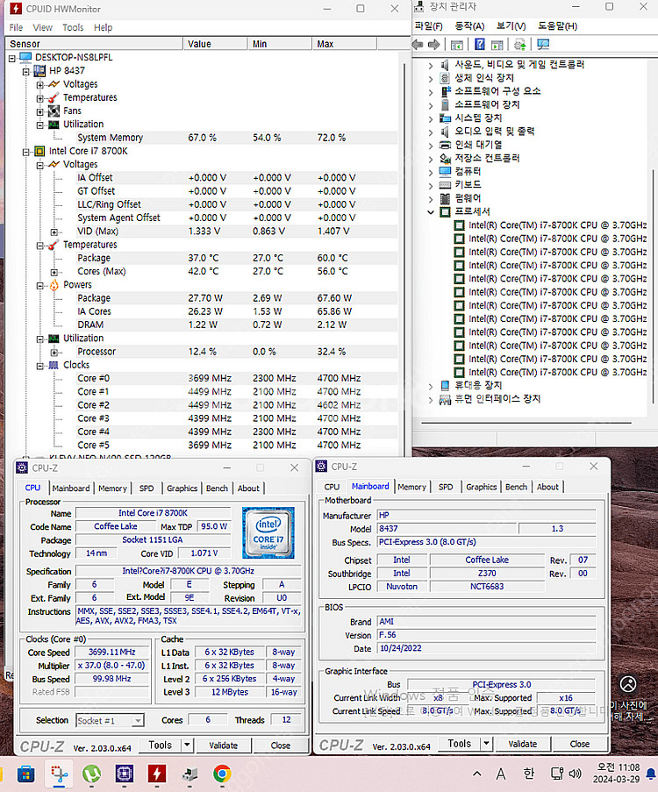Open About tab in right CPU-Z window
Screen dimensions: 658x792
click(547, 487)
